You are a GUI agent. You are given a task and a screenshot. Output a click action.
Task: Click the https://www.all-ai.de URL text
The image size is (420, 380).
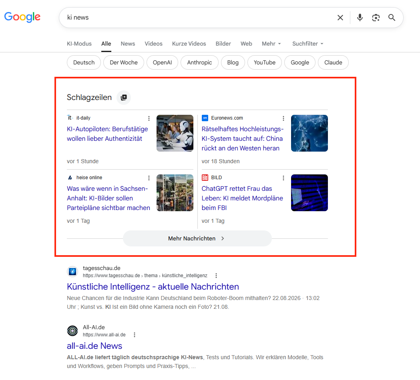pos(104,335)
